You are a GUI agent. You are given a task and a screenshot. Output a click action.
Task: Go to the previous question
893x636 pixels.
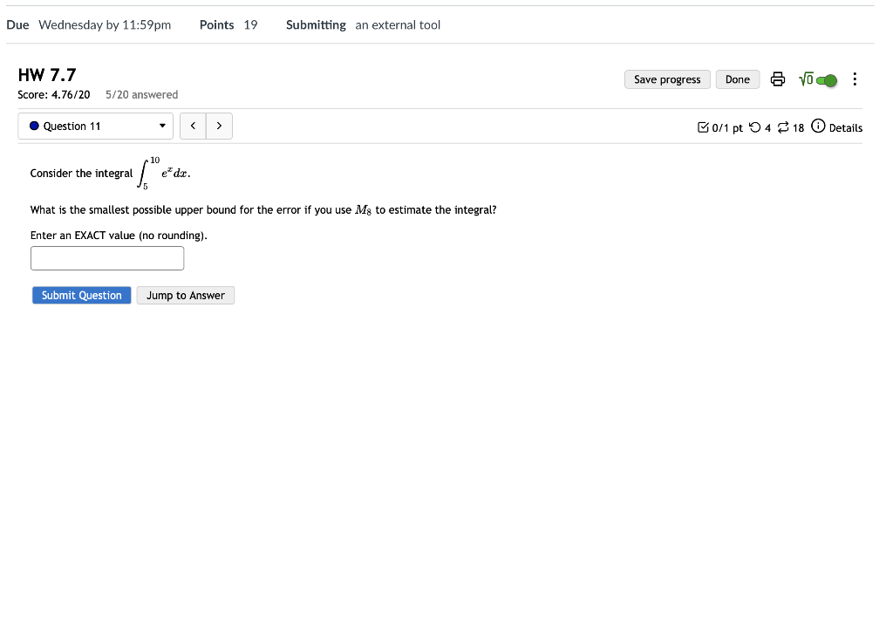[x=193, y=126]
